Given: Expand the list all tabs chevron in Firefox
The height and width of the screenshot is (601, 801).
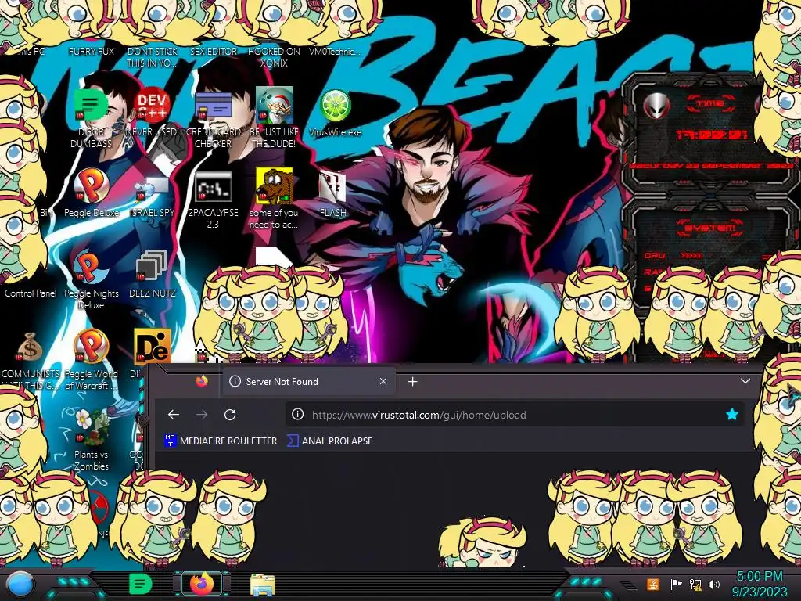Looking at the screenshot, I should pyautogui.click(x=745, y=381).
